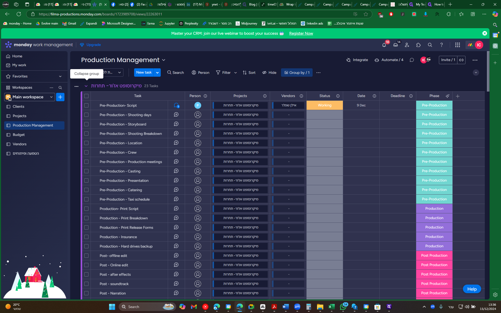The width and height of the screenshot is (501, 313).
Task: Select all tasks header checkbox
Action: 86,96
